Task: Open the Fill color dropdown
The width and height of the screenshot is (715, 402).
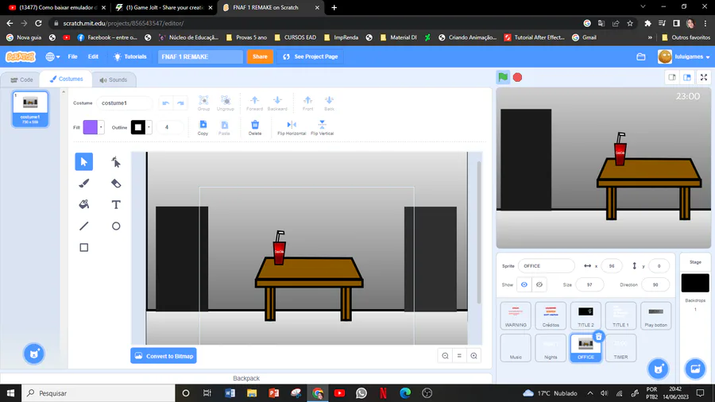Action: click(101, 128)
